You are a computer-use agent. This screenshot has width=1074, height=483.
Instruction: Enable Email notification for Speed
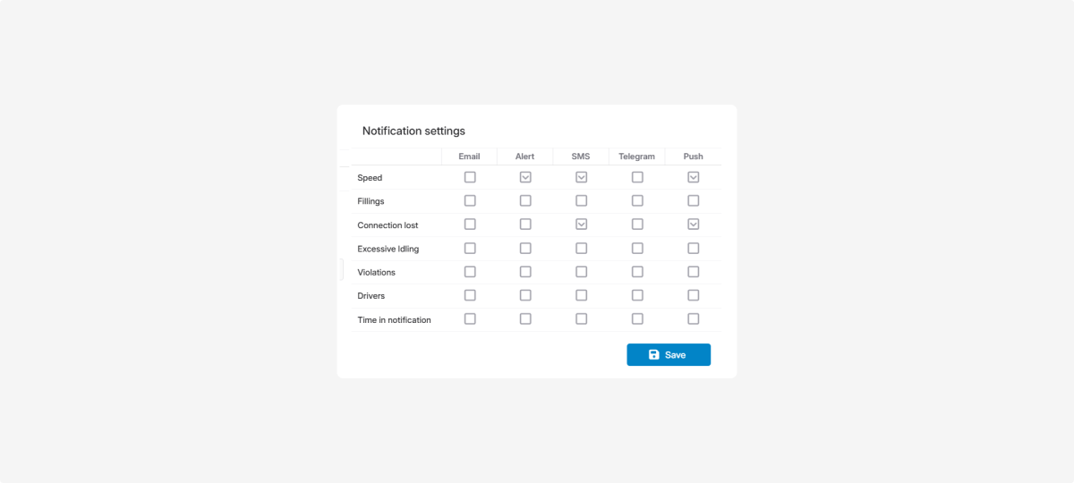(470, 177)
